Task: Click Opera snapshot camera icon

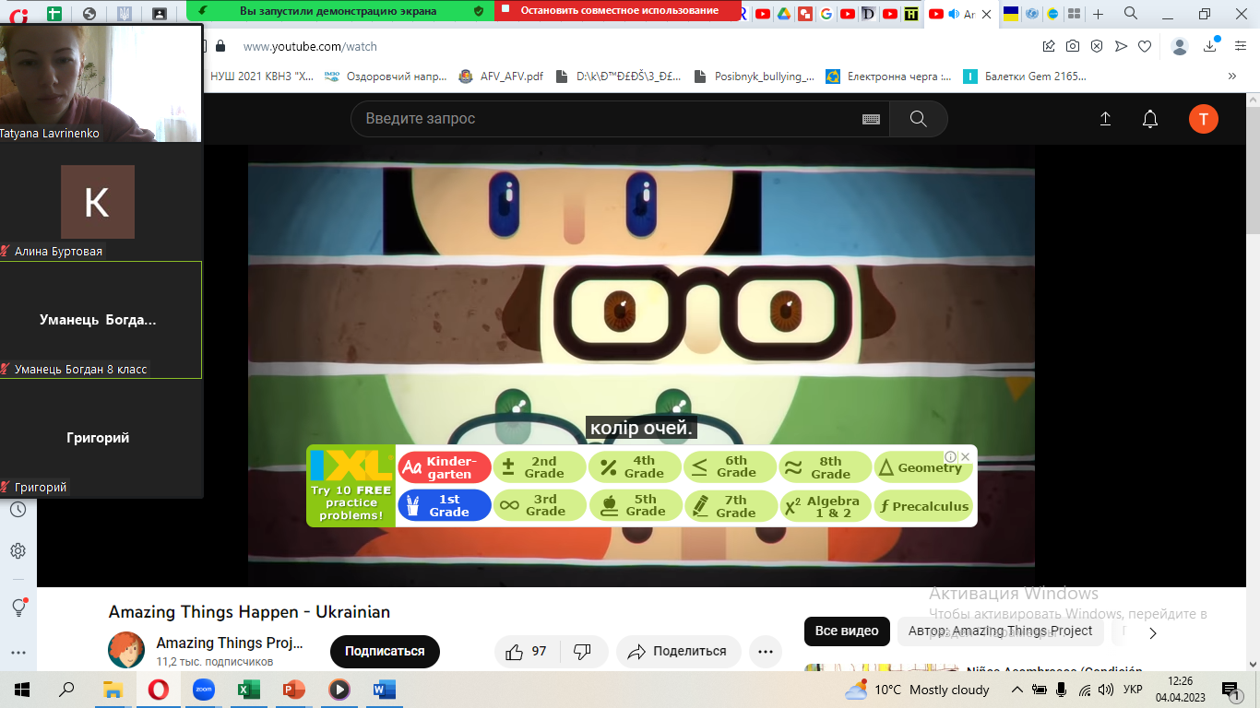Action: coord(1073,46)
